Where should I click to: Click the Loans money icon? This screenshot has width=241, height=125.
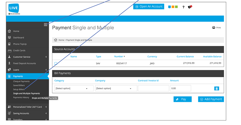click(9, 70)
